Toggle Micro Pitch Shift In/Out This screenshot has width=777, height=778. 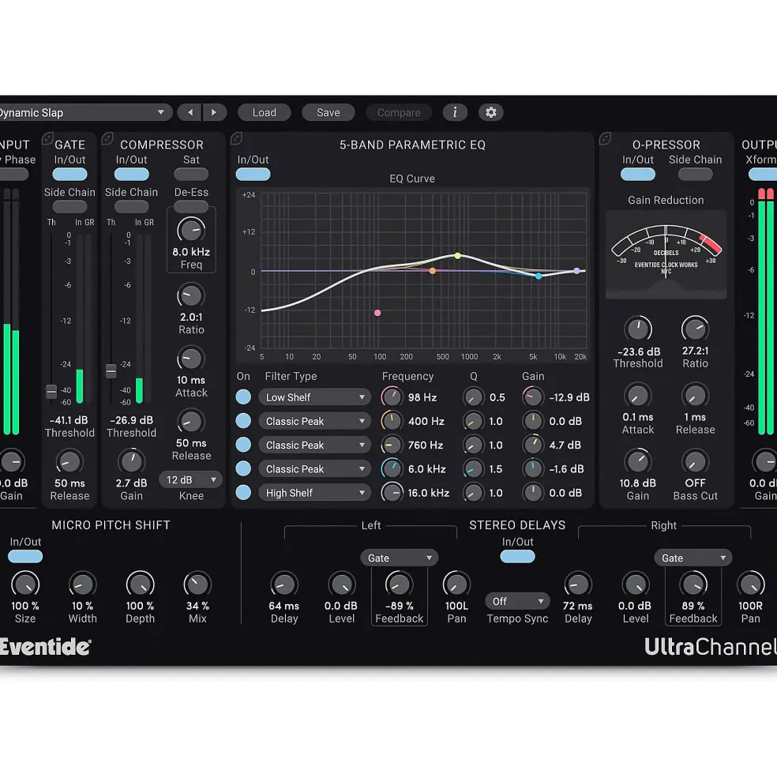[25, 557]
